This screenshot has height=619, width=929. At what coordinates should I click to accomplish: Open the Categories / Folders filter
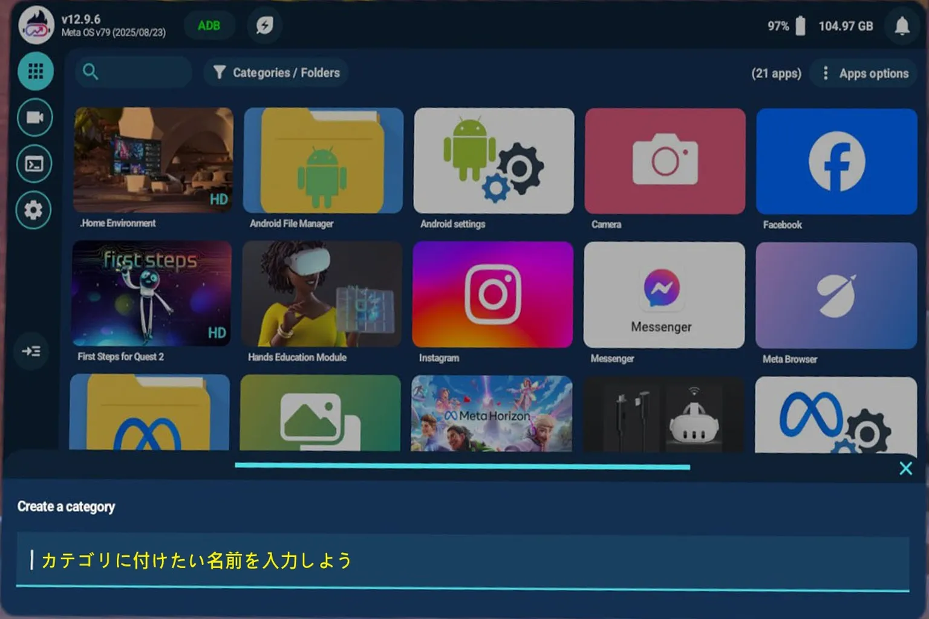pyautogui.click(x=276, y=73)
